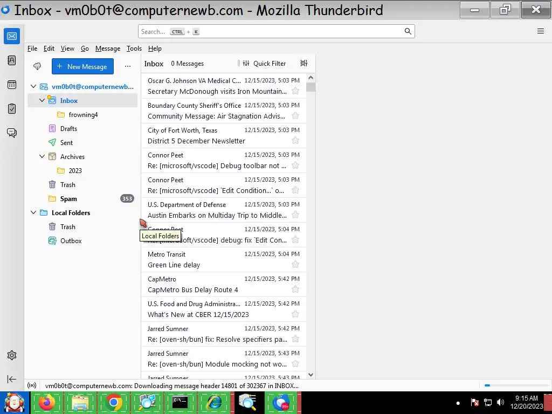The height and width of the screenshot is (414, 552).
Task: Select the Drafts folder
Action: (x=82, y=128)
